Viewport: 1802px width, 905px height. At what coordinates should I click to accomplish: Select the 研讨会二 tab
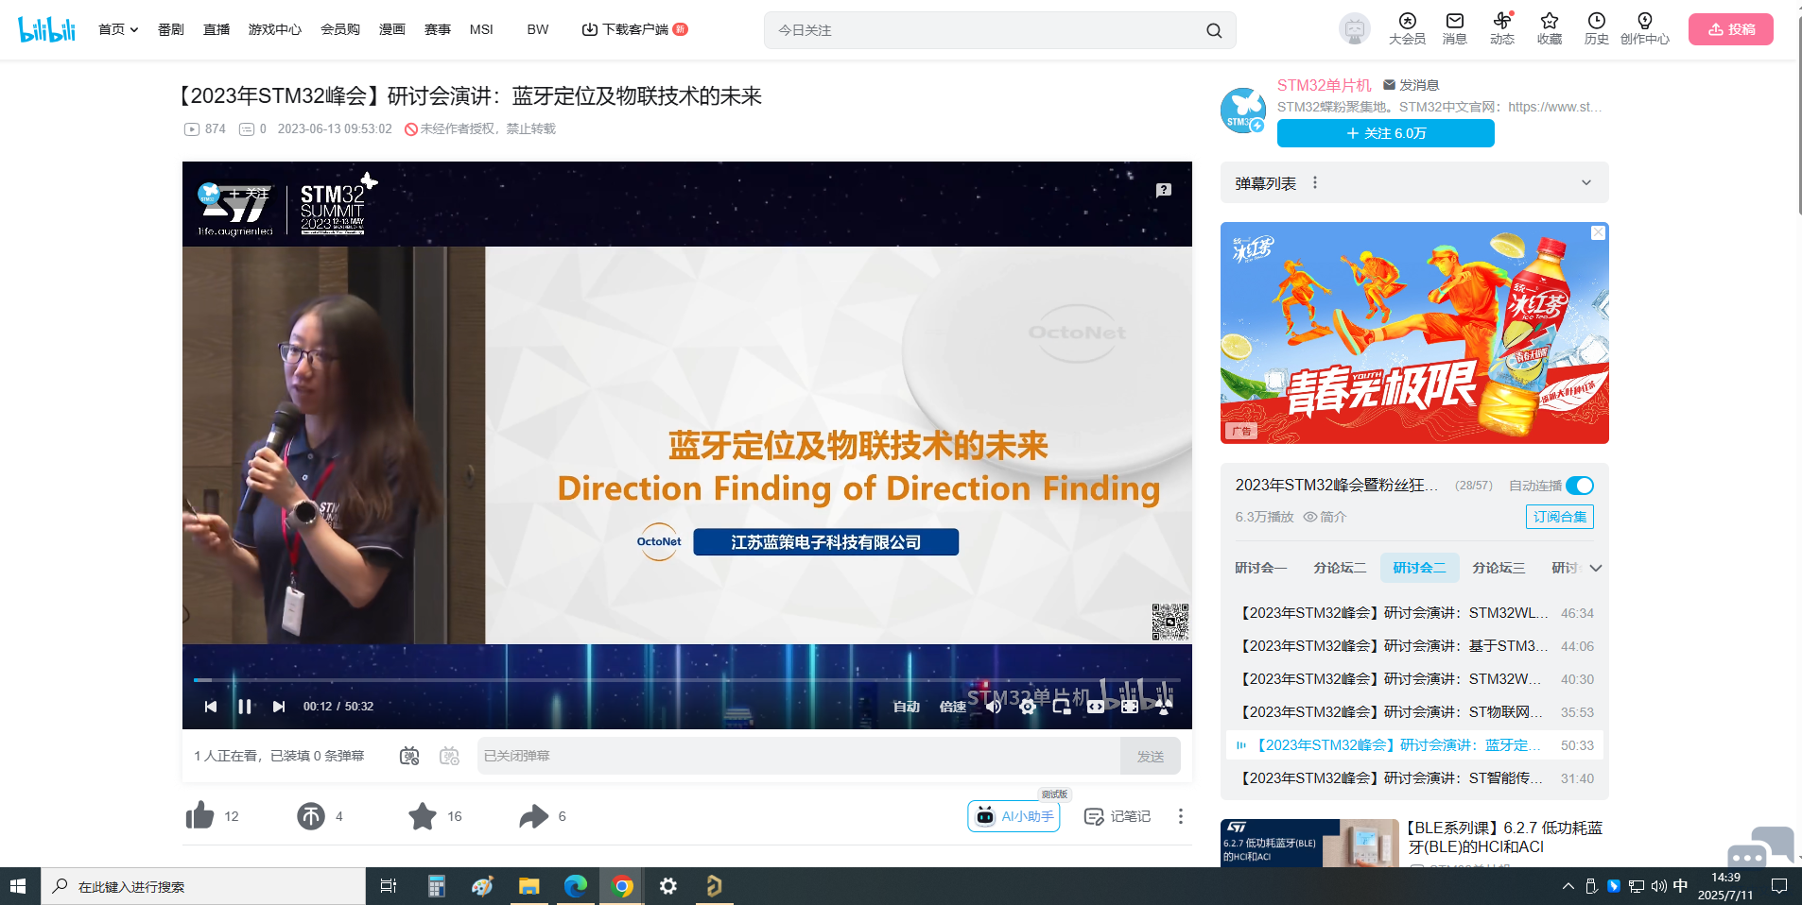click(x=1419, y=568)
